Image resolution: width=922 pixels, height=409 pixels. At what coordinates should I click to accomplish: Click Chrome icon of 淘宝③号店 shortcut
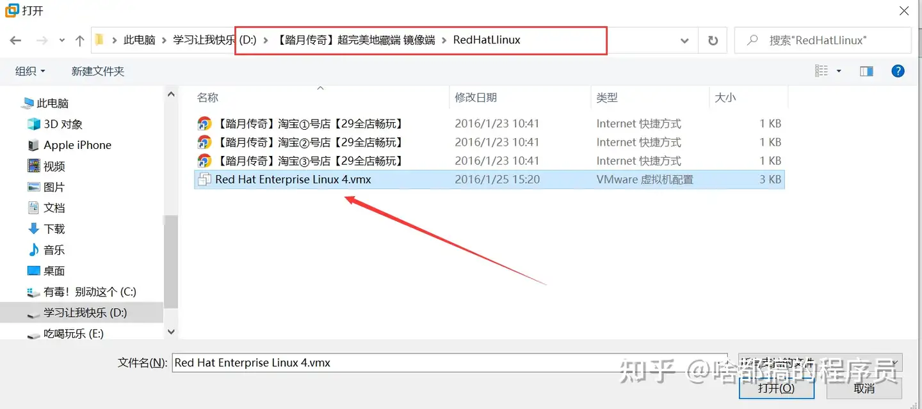tap(204, 161)
